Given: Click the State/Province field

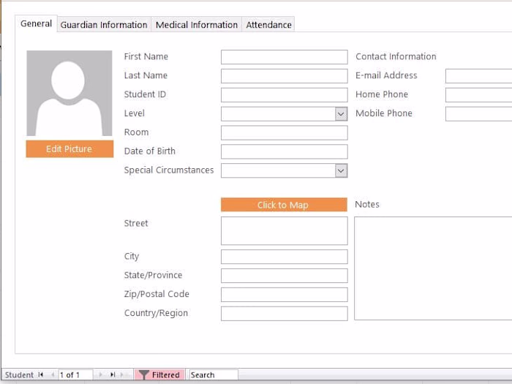Looking at the screenshot, I should pos(284,276).
